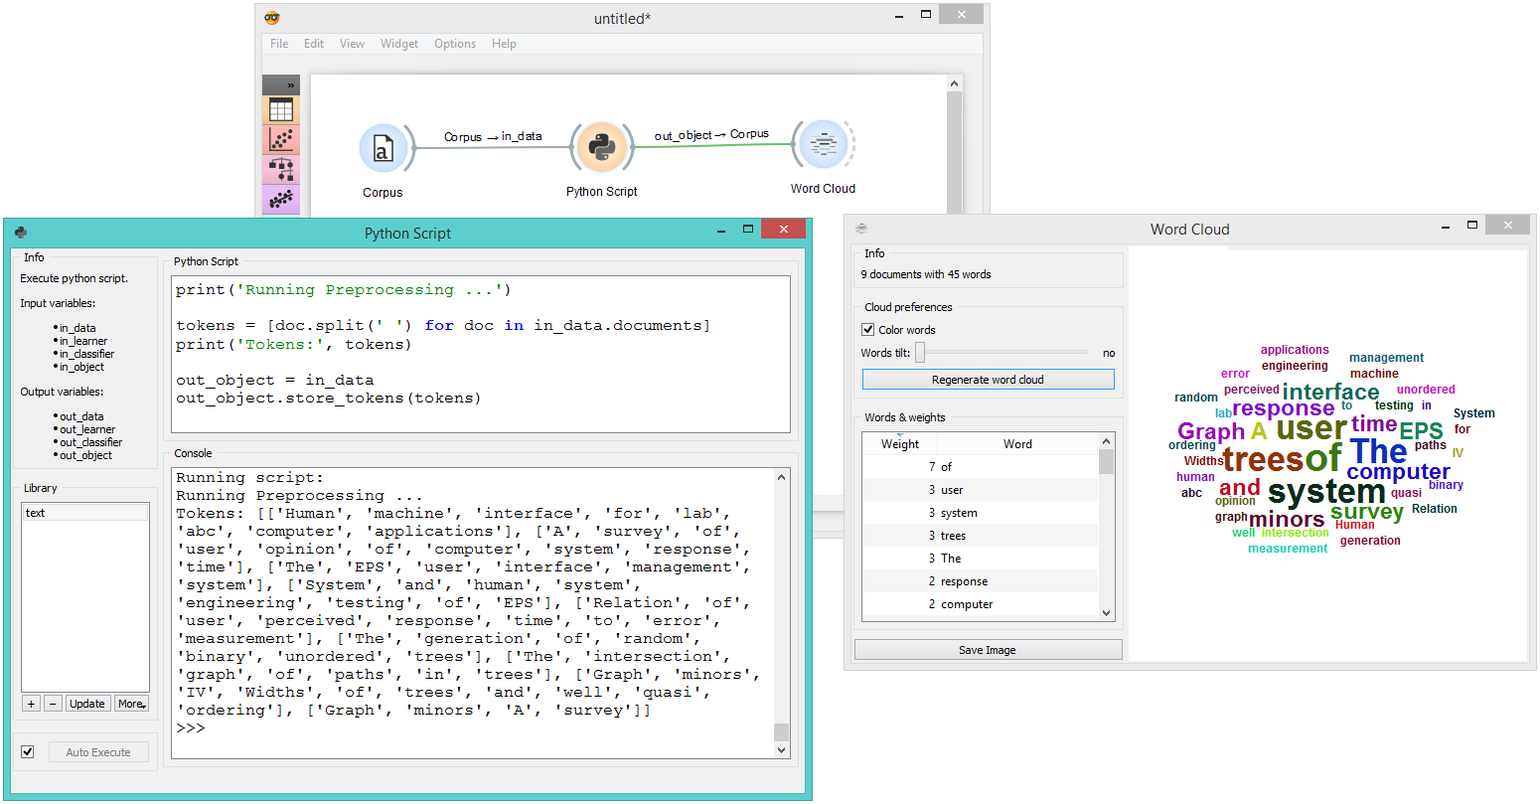Open the Widget menu
1540x804 pixels.
pyautogui.click(x=399, y=44)
